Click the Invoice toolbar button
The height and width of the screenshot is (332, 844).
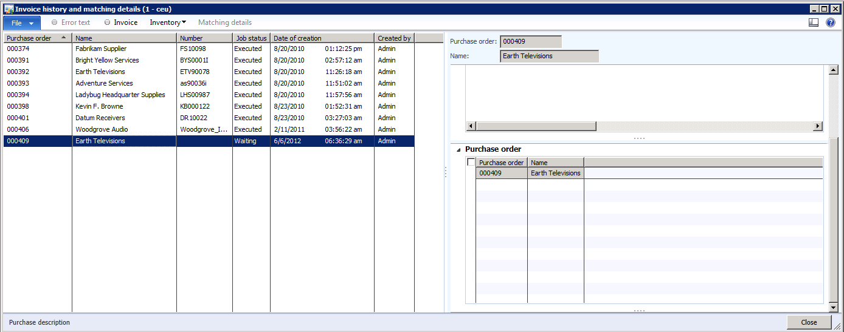pyautogui.click(x=120, y=22)
